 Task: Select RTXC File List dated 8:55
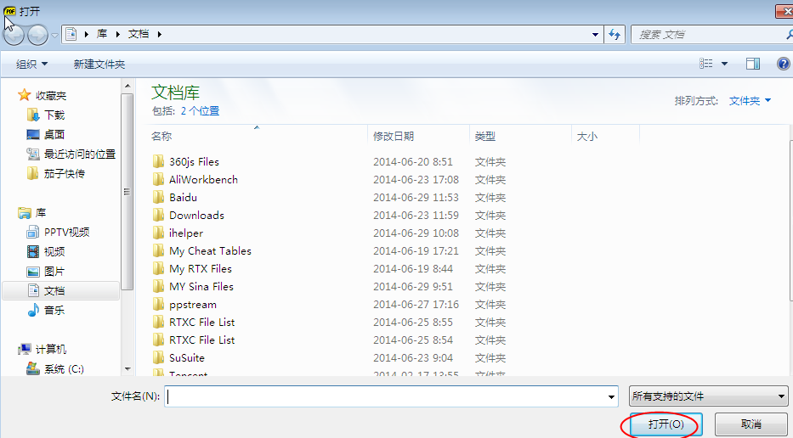coord(201,323)
